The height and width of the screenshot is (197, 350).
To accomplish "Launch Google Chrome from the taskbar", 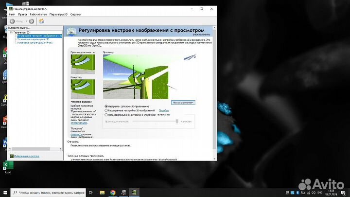I will [113, 193].
